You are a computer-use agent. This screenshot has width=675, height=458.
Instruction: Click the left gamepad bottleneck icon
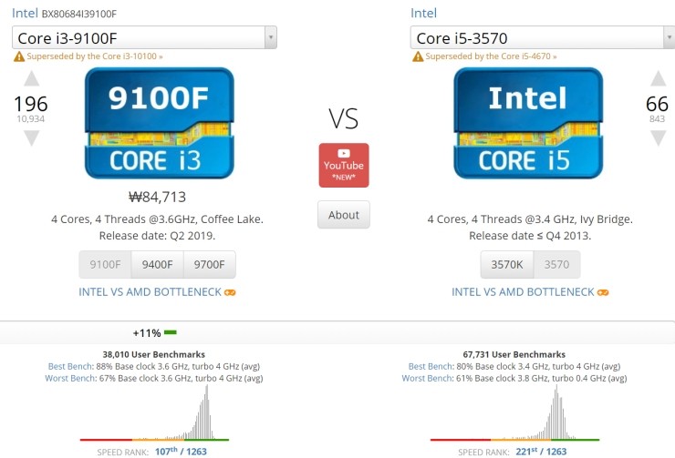(x=231, y=292)
